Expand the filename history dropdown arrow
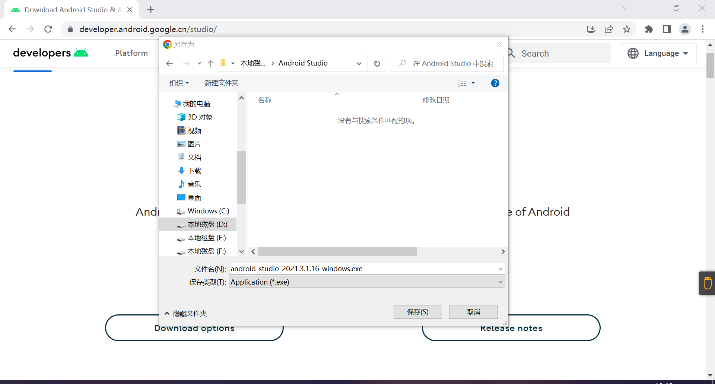 tap(500, 269)
